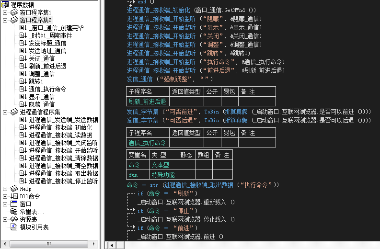The width and height of the screenshot is (380, 249).
Task: Expand the Help node
Action: [5, 189]
